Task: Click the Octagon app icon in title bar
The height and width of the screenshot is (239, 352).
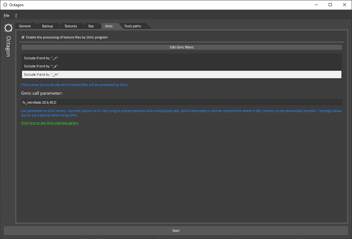Action: [5, 5]
